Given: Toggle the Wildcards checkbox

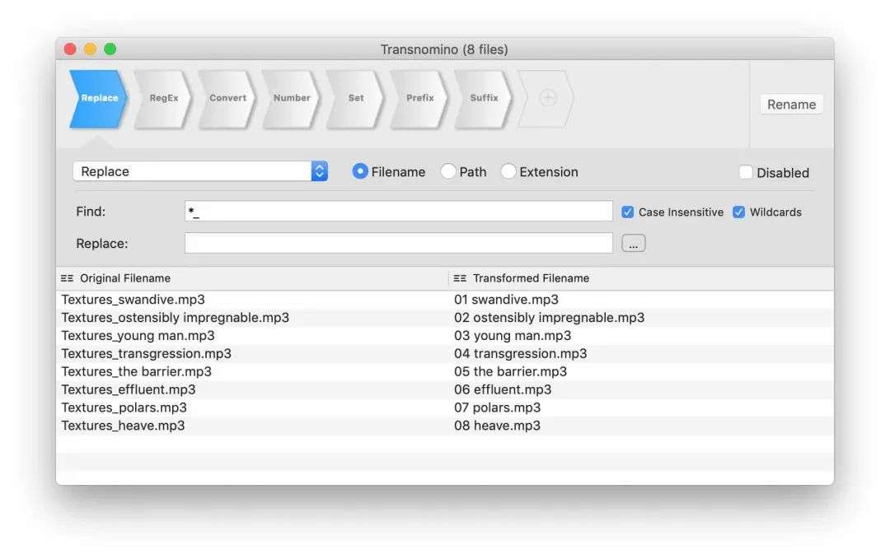Looking at the screenshot, I should [x=739, y=212].
